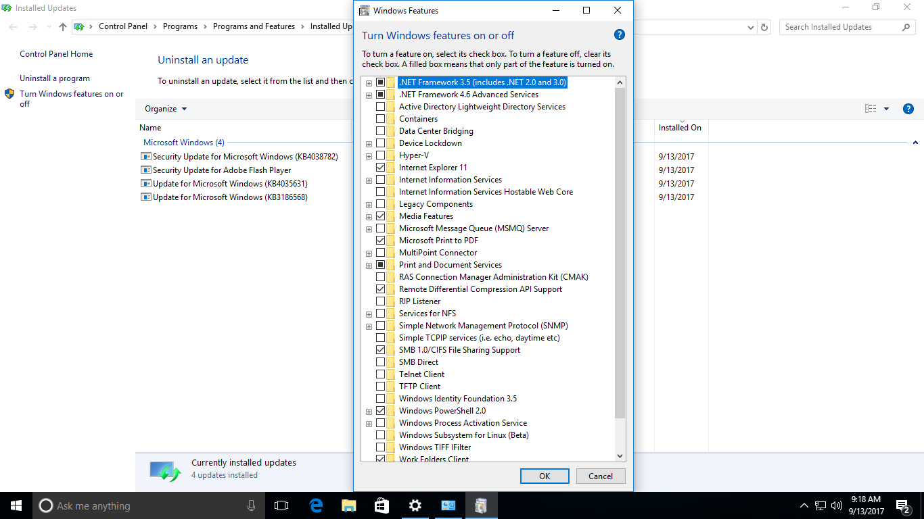Expand .NET Framework 4.6 Advanced Services
924x519 pixels.
click(369, 95)
